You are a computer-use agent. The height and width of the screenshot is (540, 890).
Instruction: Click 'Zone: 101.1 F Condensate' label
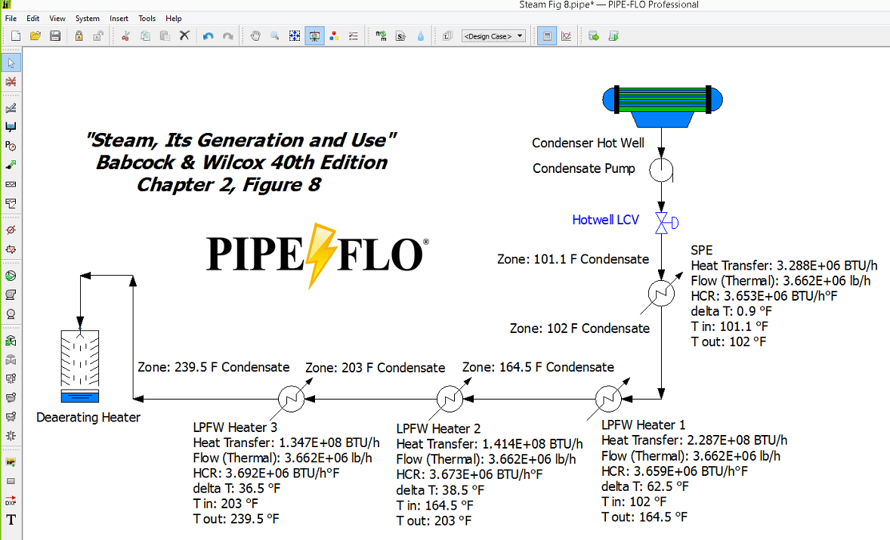click(573, 259)
